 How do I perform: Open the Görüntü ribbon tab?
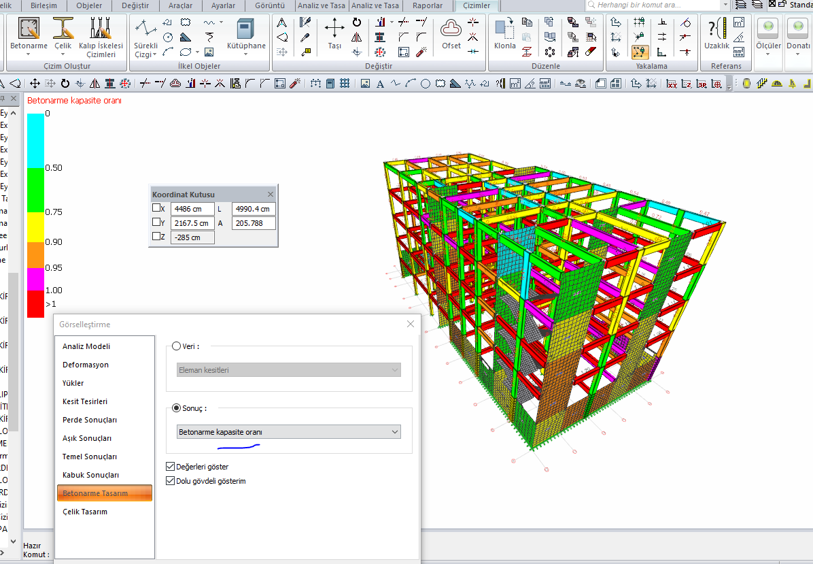click(x=270, y=5)
